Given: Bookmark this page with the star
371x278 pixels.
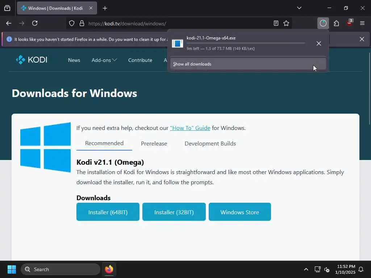Looking at the screenshot, I should pyautogui.click(x=286, y=24).
